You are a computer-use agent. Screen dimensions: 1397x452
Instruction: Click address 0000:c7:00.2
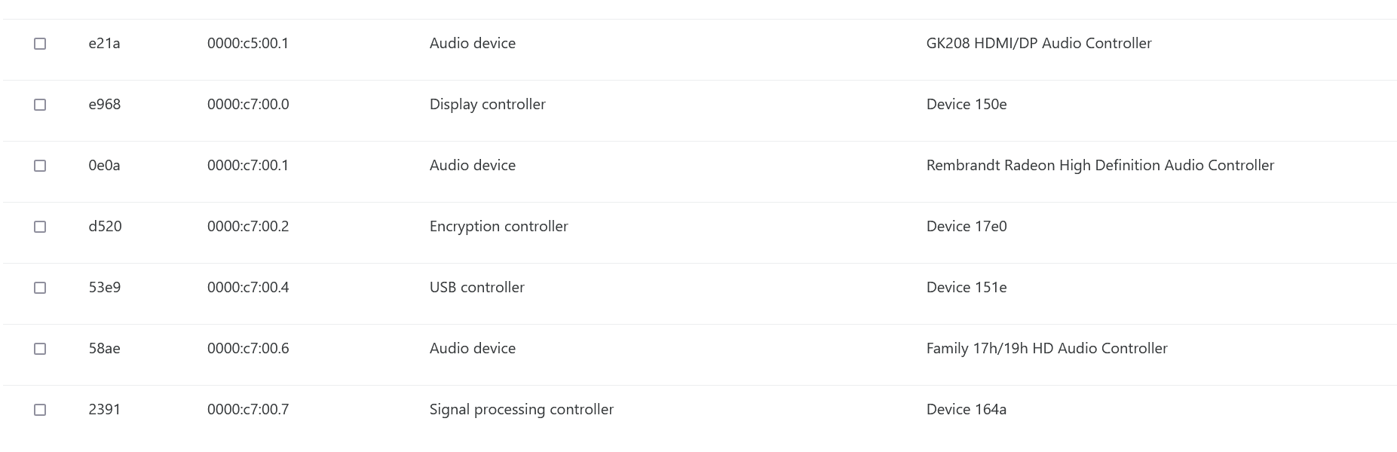[x=248, y=226]
